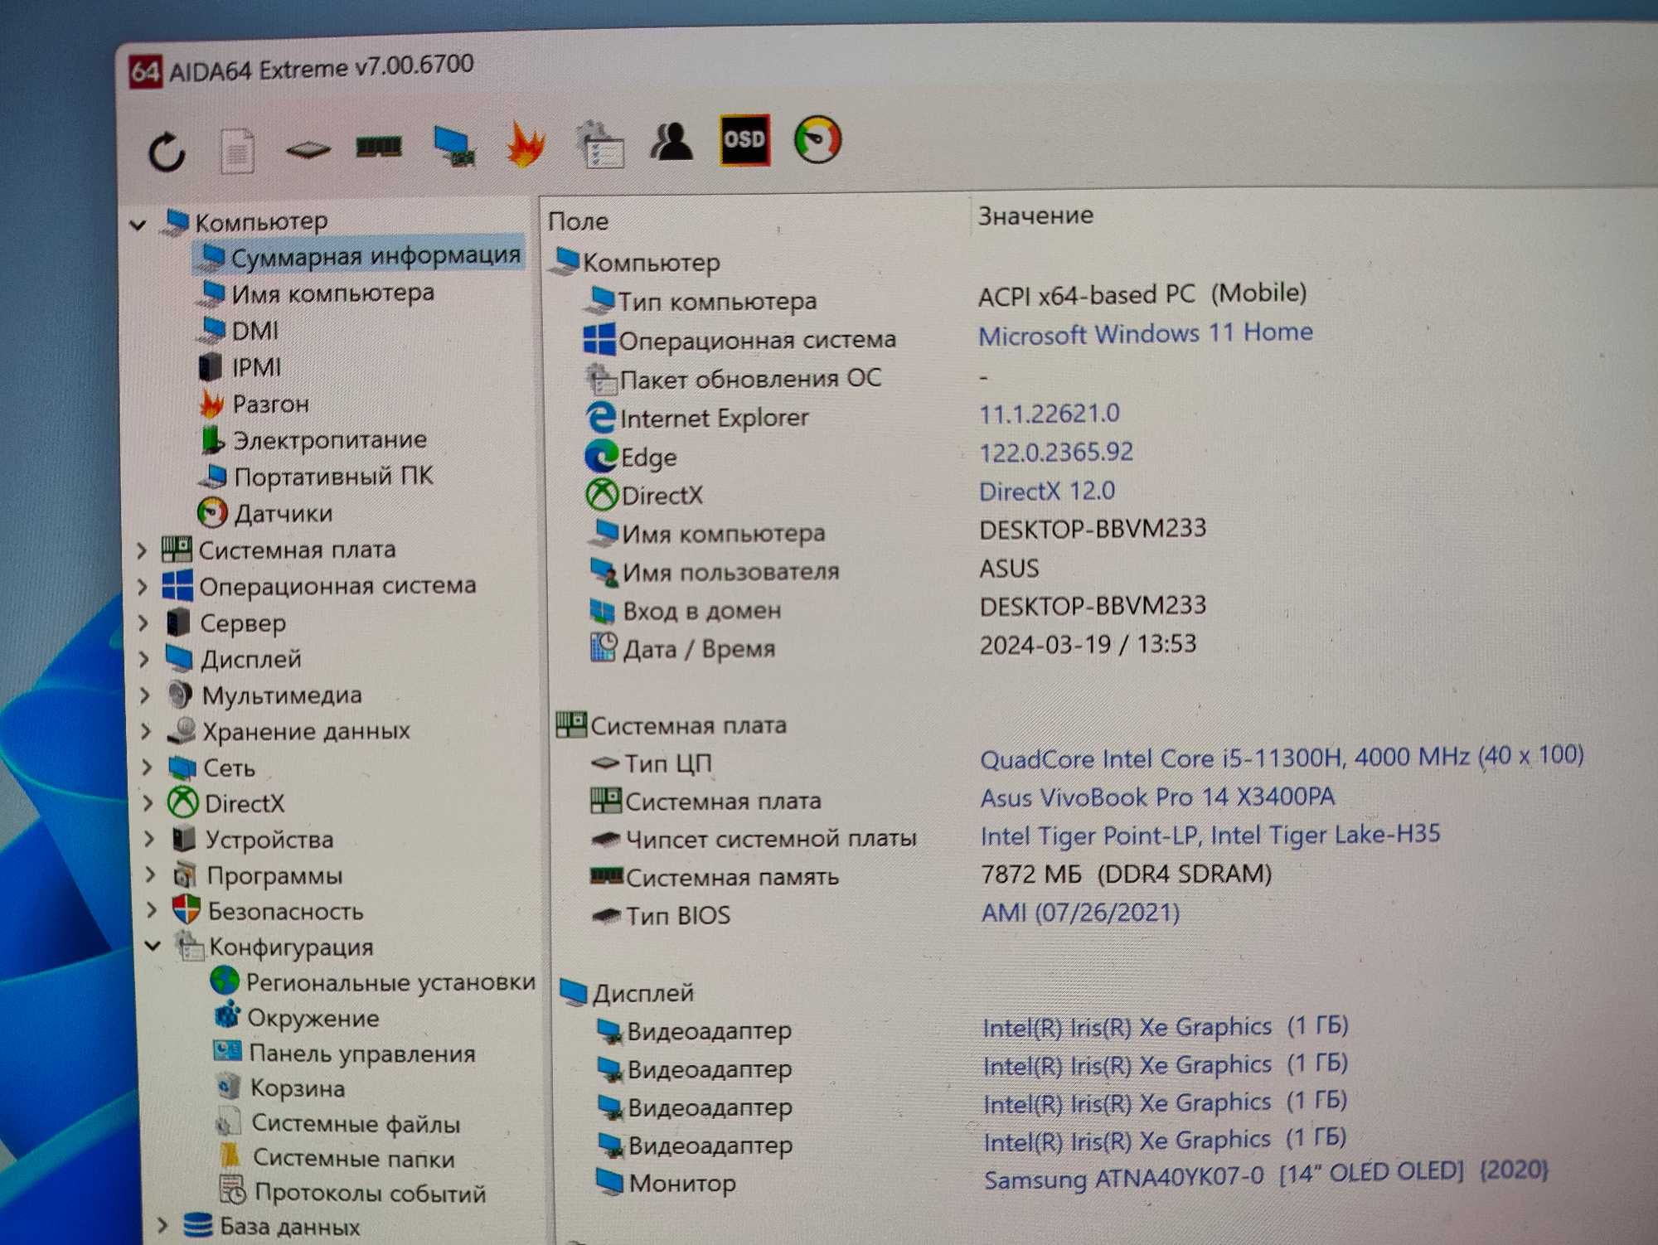1658x1245 pixels.
Task: Expand the Хранение данных tree node
Action: 146,731
